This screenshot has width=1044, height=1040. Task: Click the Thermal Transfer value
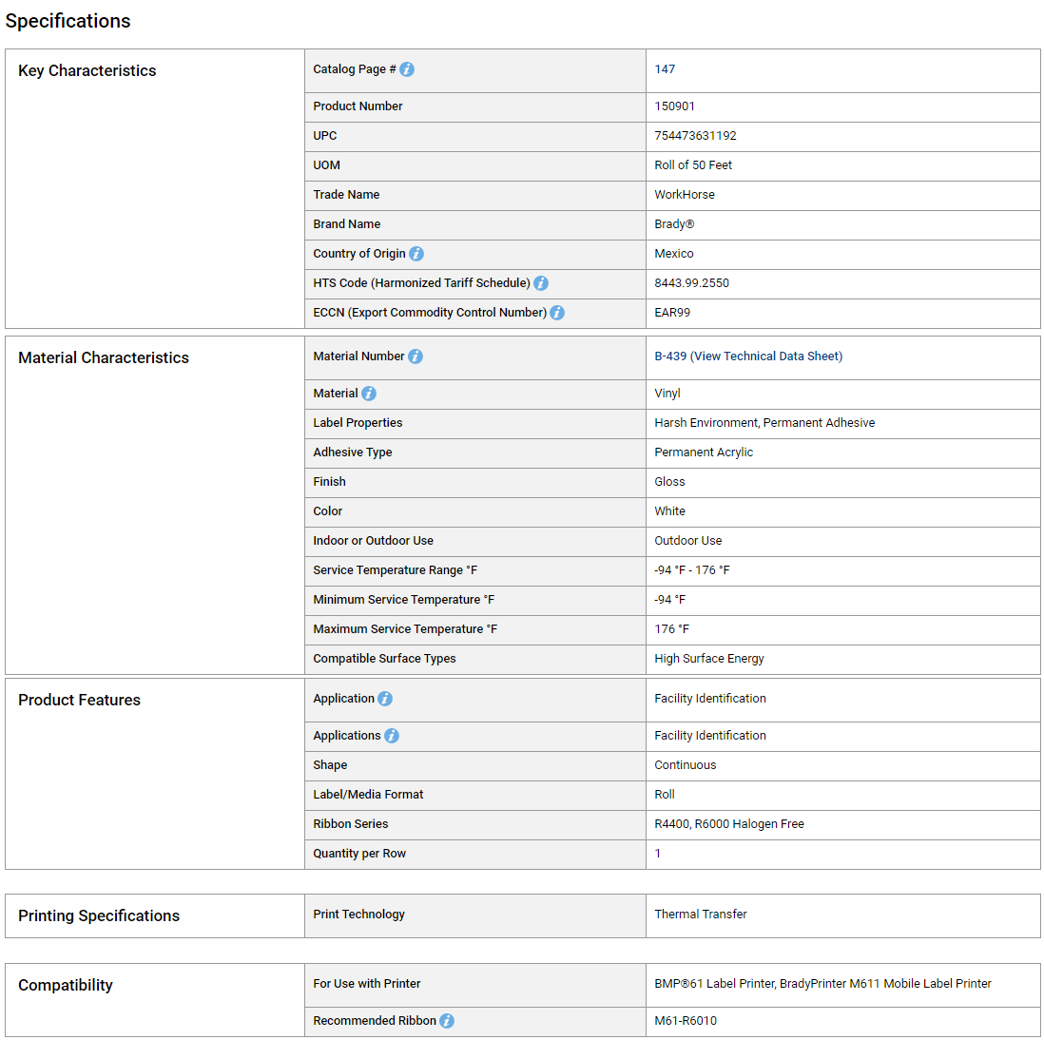(701, 915)
